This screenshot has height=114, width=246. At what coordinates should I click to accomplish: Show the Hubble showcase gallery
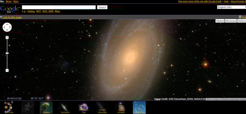[x=46, y=107]
